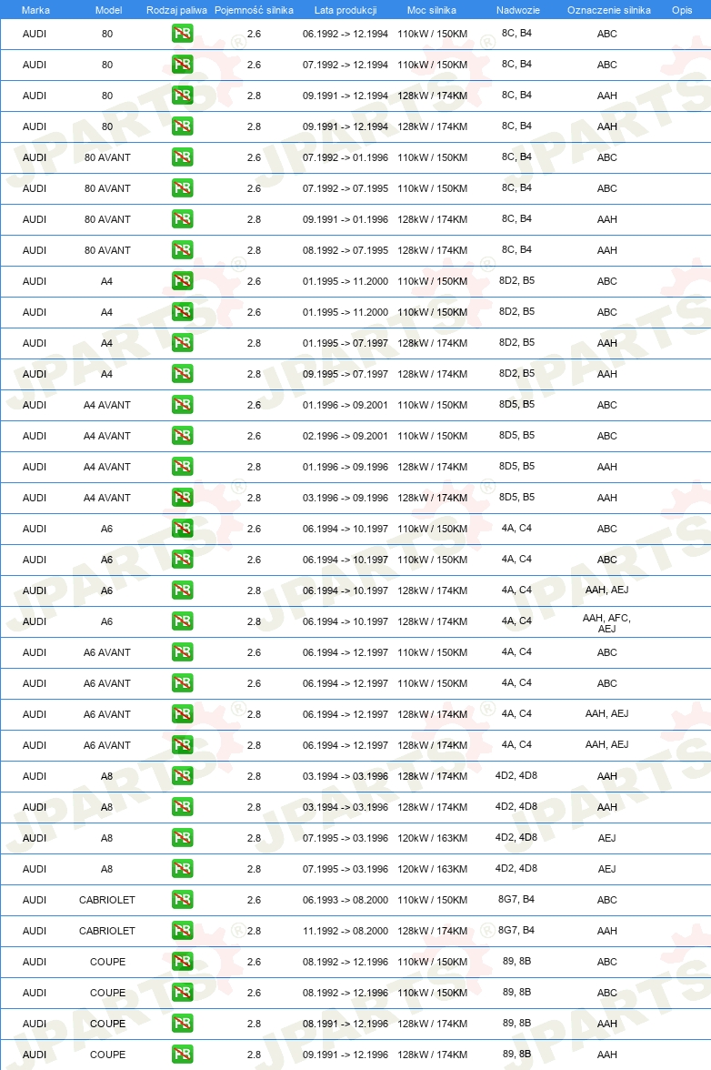The height and width of the screenshot is (1070, 711).
Task: Select the date cell 11.1992 -> 08.2000
Action: (345, 931)
